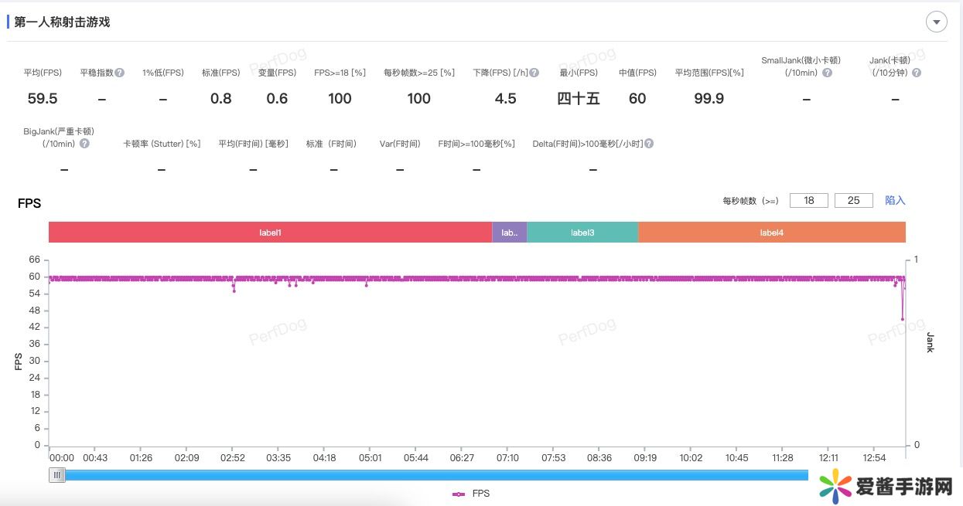Click the 爱酱手游网 logo icon
Image resolution: width=963 pixels, height=506 pixels.
834,487
